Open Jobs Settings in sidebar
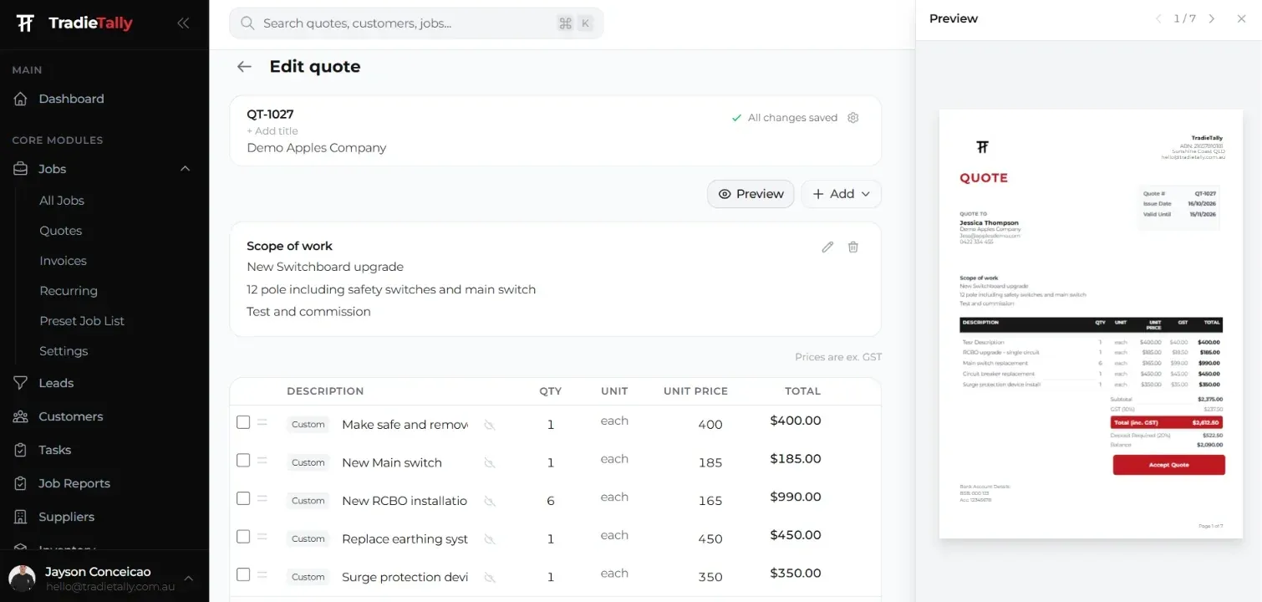 (64, 351)
